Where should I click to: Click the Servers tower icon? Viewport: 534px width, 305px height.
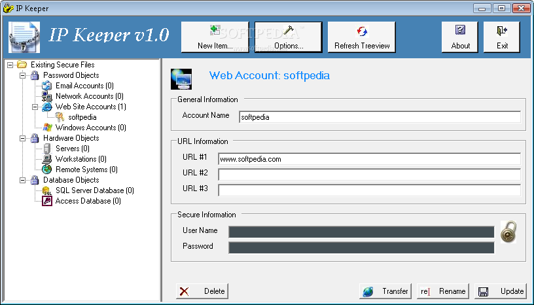point(47,149)
